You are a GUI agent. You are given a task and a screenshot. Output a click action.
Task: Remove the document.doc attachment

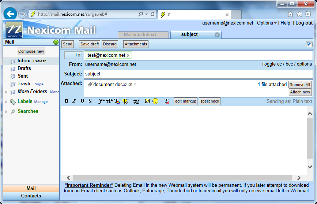[135, 84]
